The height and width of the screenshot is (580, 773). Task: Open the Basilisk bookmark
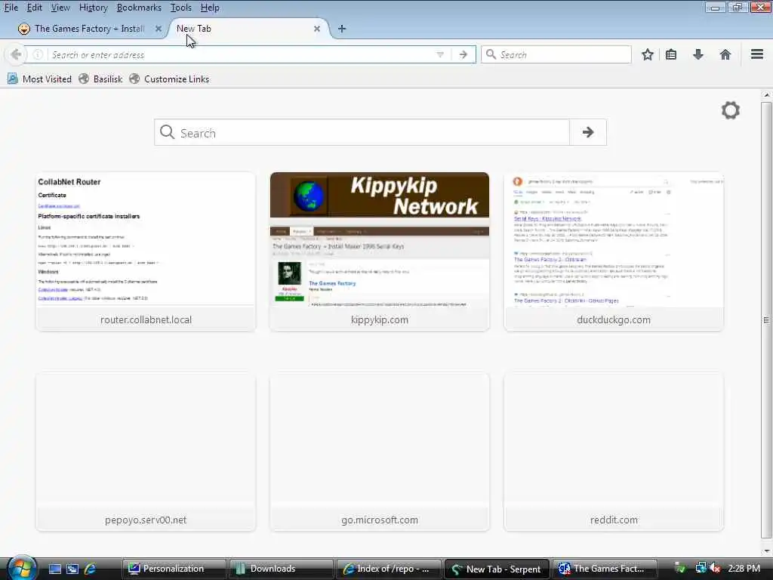click(100, 79)
